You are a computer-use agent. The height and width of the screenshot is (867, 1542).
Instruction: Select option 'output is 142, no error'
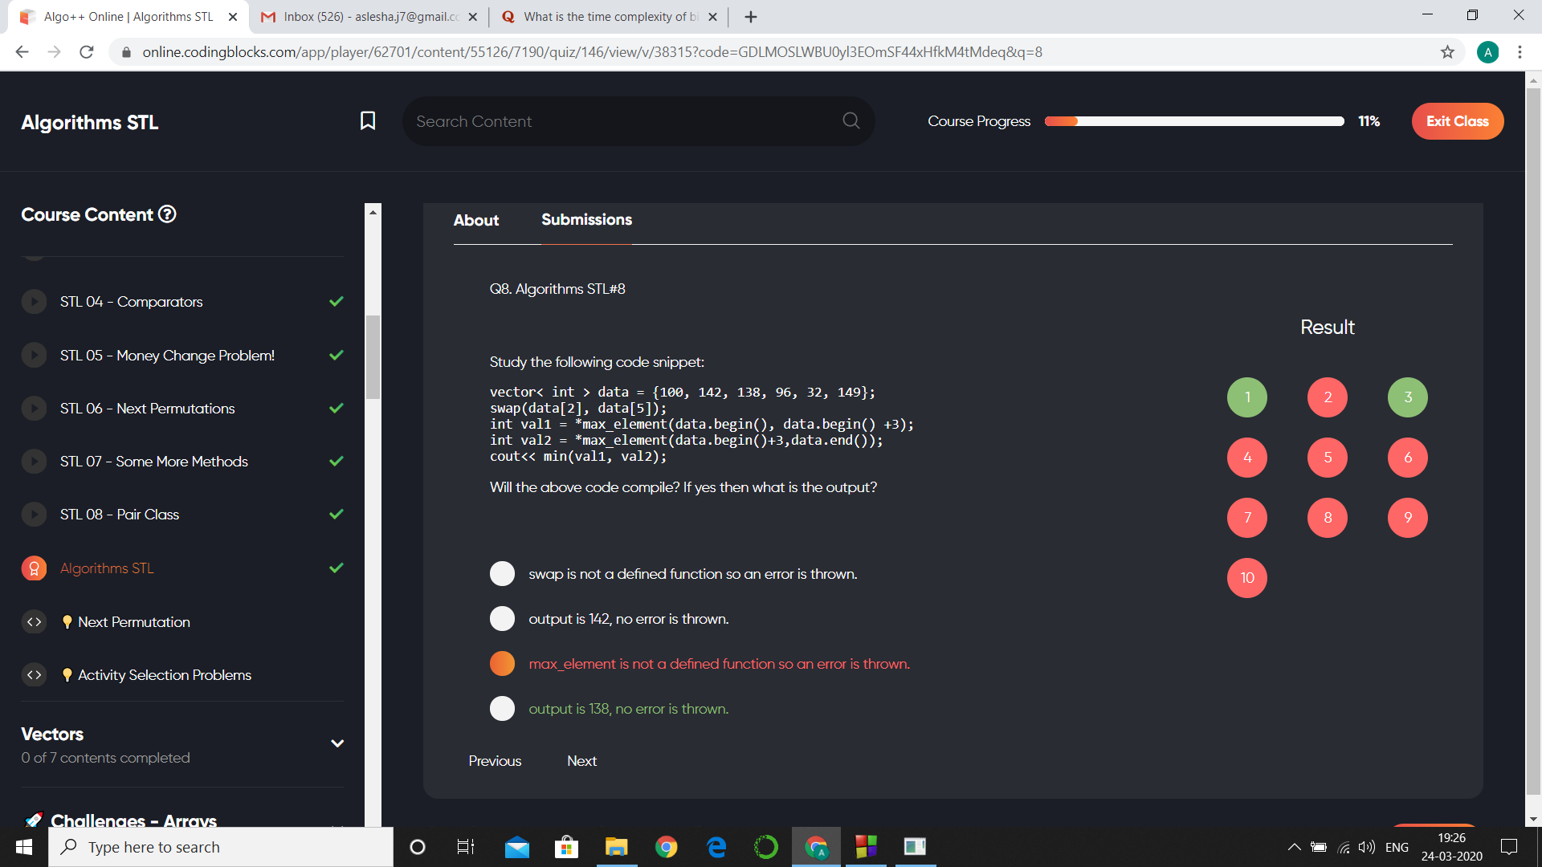point(502,618)
